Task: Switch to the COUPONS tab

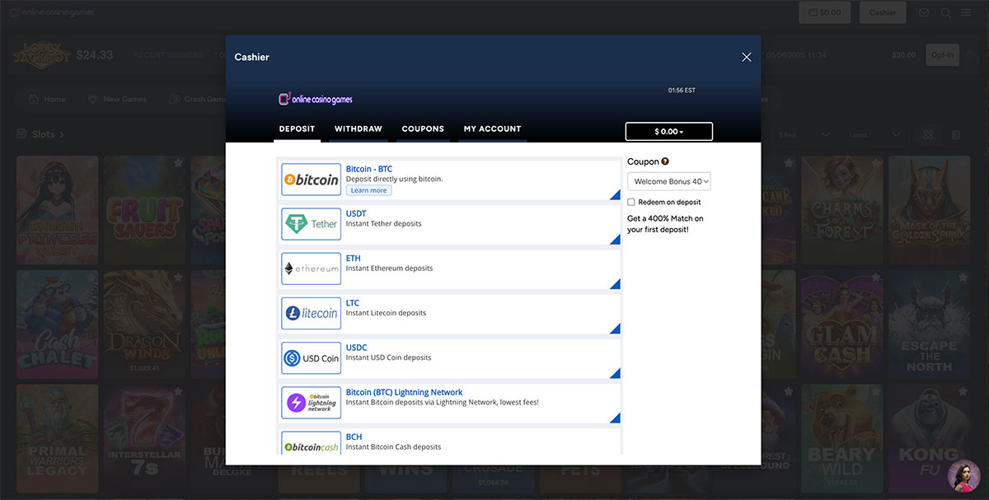Action: tap(423, 129)
